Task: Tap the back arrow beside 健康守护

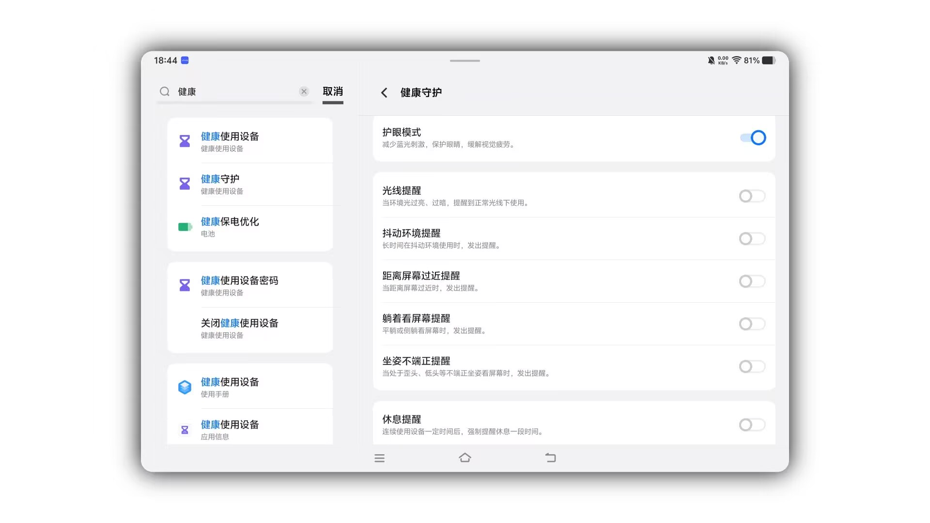Action: tap(384, 92)
